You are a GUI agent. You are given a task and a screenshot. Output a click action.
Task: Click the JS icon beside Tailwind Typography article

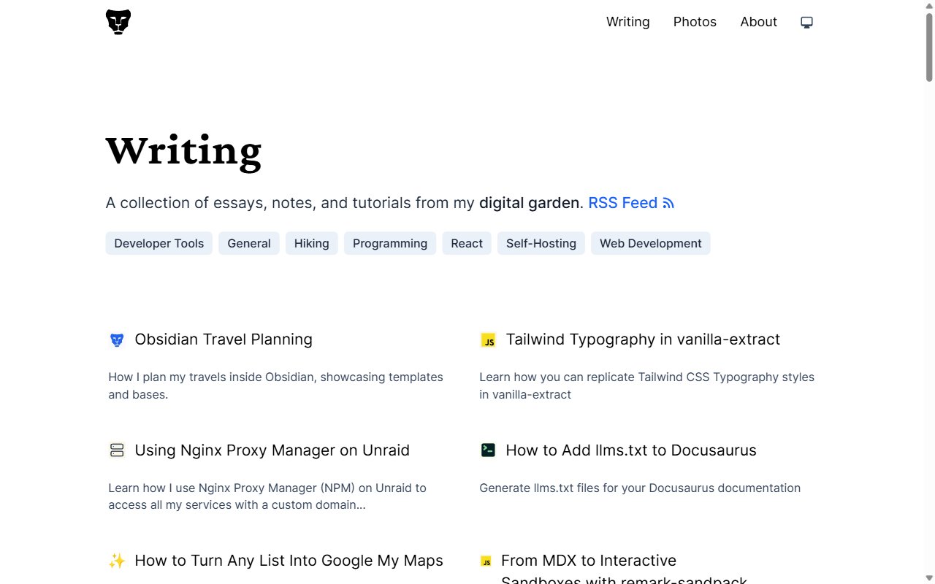488,340
